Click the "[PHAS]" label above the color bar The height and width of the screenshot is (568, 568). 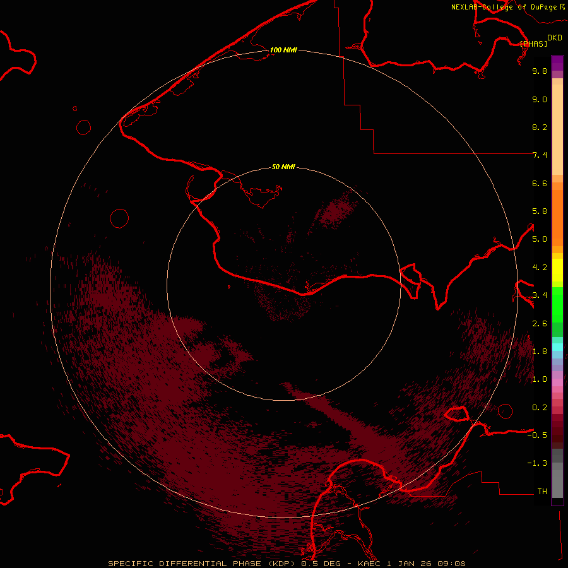533,44
